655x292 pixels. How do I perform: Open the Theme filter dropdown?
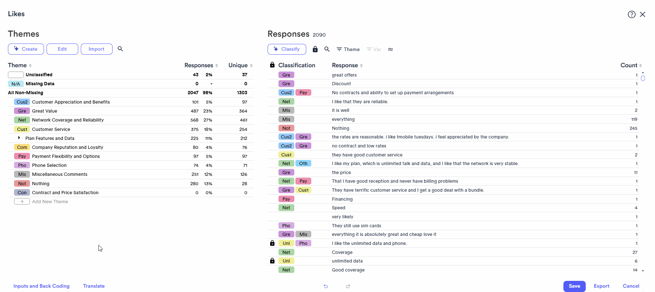pos(348,49)
